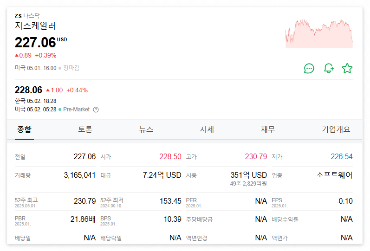Click the EPS value -0.10

[x=344, y=201]
